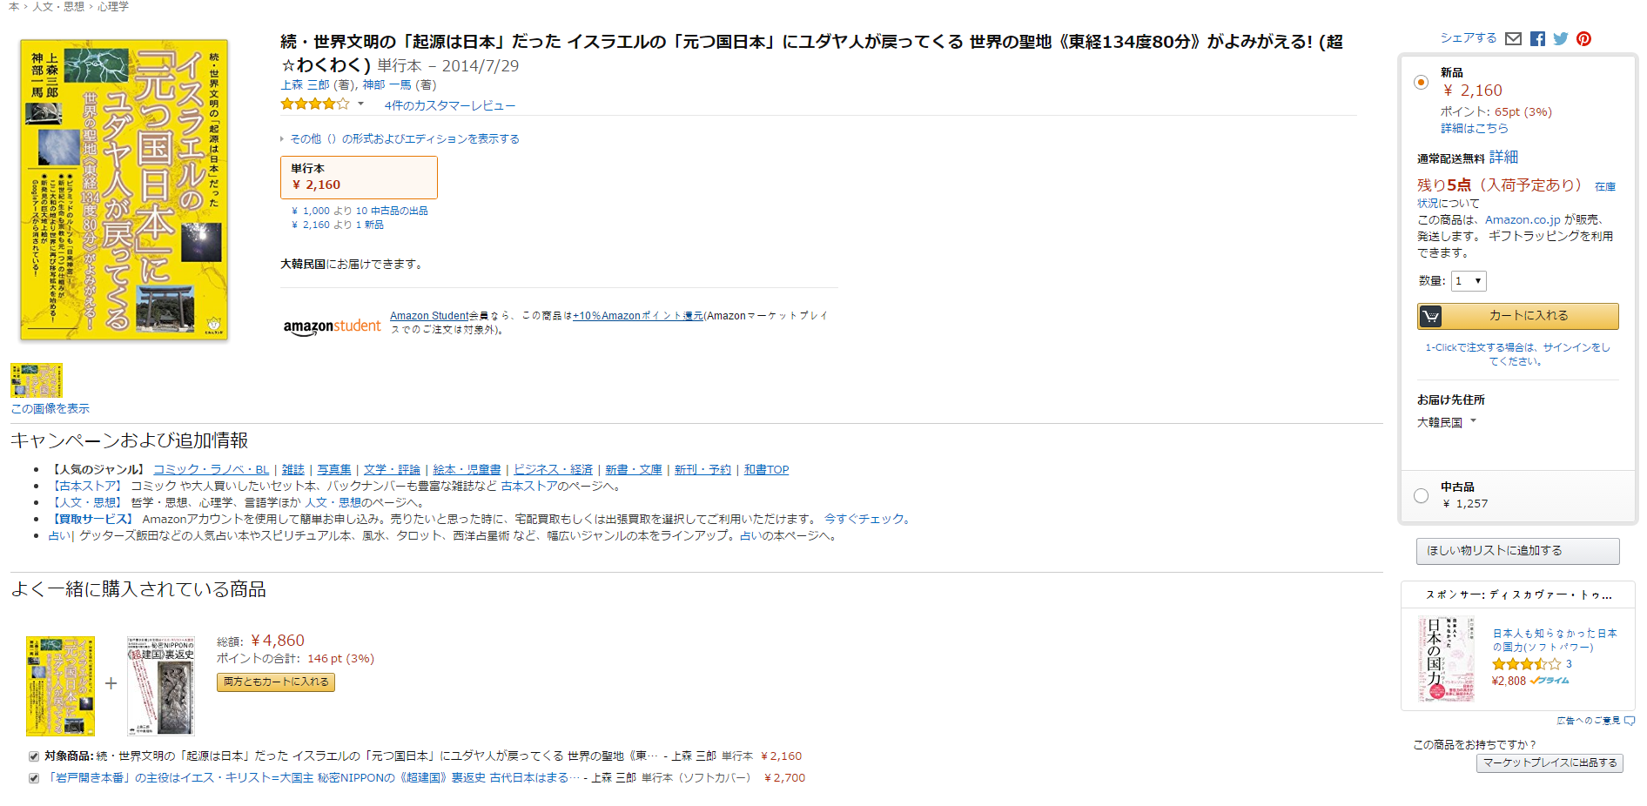Open the 4件のカスタマーレビュー link
This screenshot has width=1647, height=806.
449,105
